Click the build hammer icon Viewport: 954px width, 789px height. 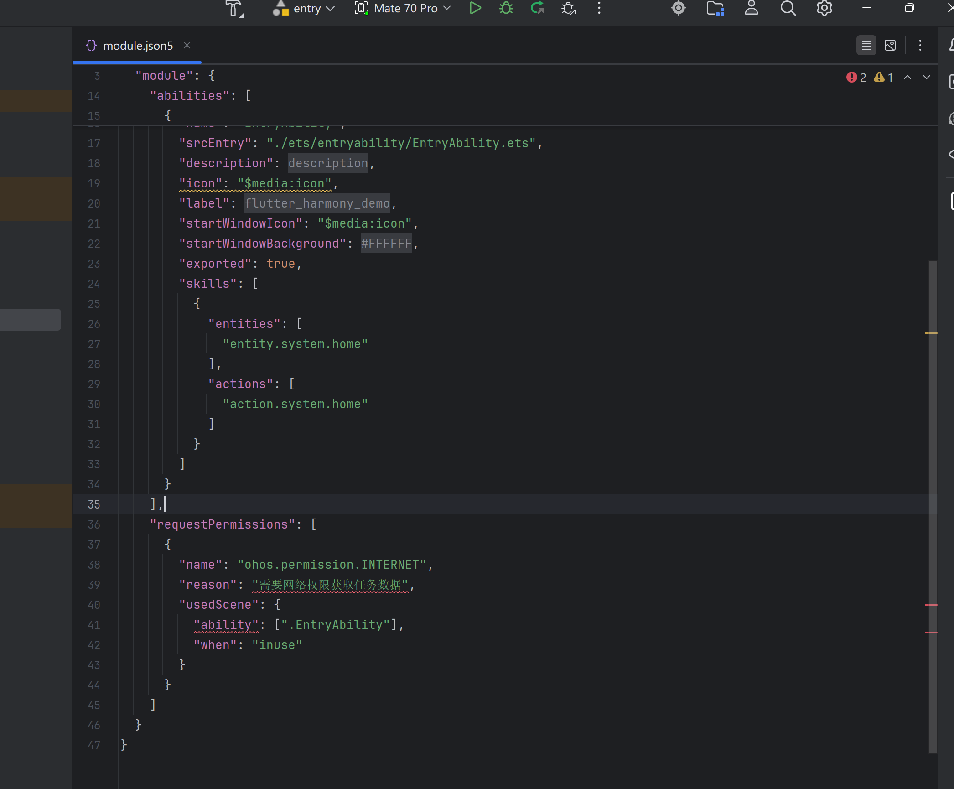(234, 9)
